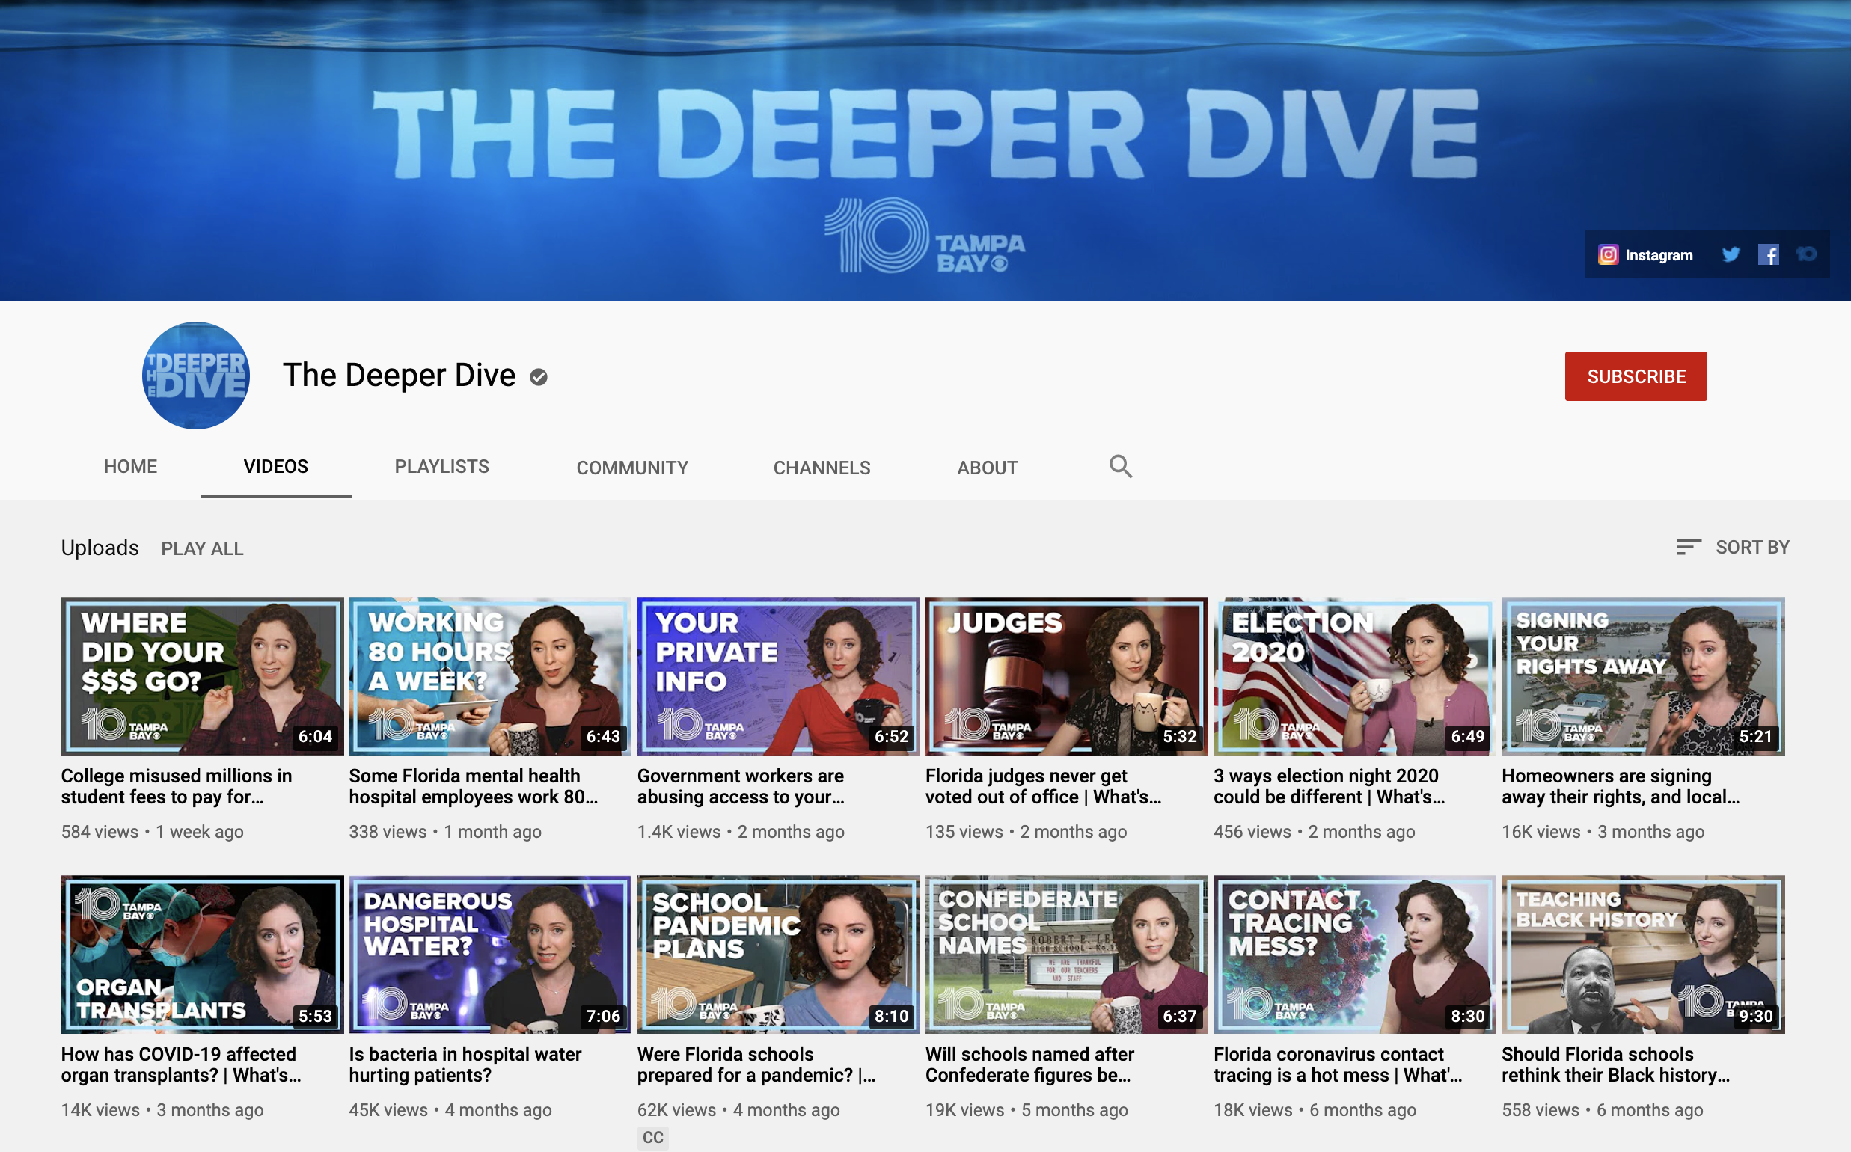Screen dimensions: 1851x1152
Task: Open the Teaching Black History thumbnail
Action: coord(1642,954)
